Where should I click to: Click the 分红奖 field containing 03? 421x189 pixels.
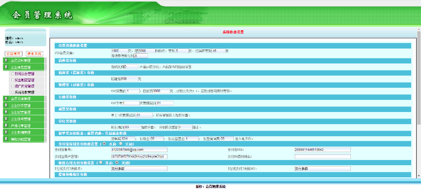(133, 127)
